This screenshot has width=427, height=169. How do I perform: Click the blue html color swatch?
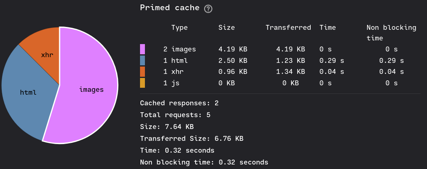(x=142, y=60)
